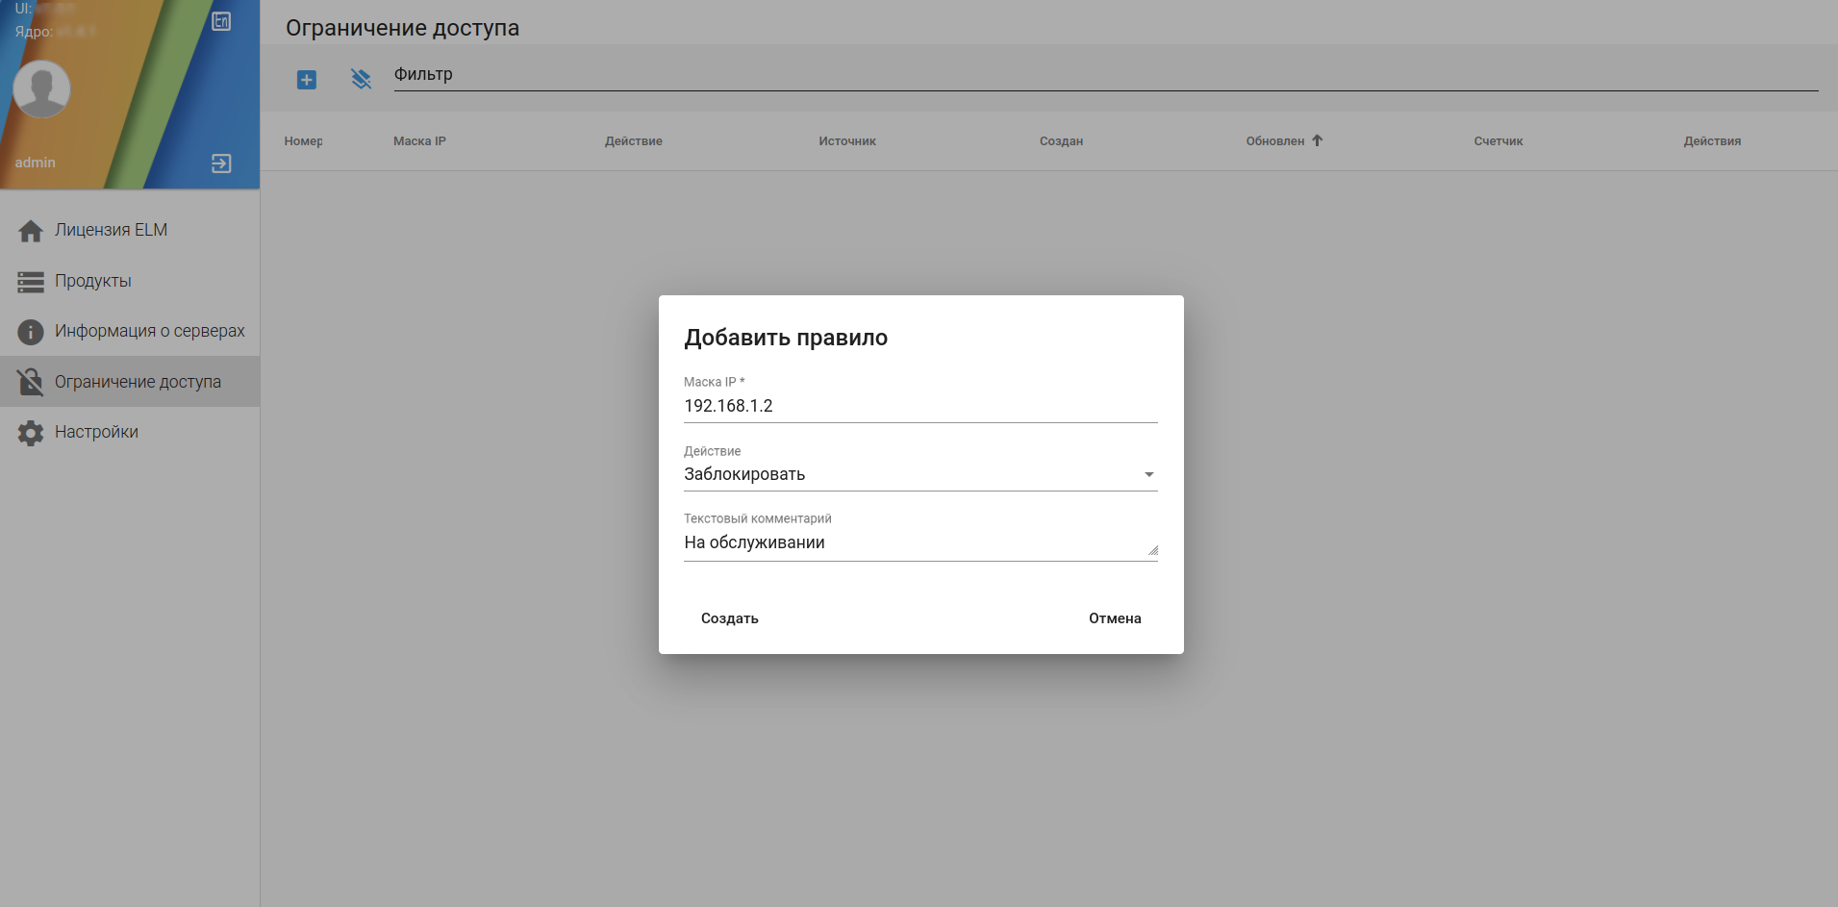Image resolution: width=1838 pixels, height=907 pixels.
Task: Click the home icon for Лицензия ELM
Action: 31,231
